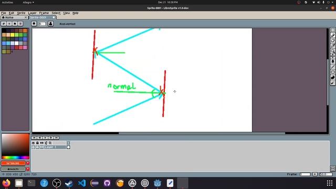Open the Sprite menu
Image resolution: width=336 pixels, height=189 pixels.
click(x=21, y=13)
